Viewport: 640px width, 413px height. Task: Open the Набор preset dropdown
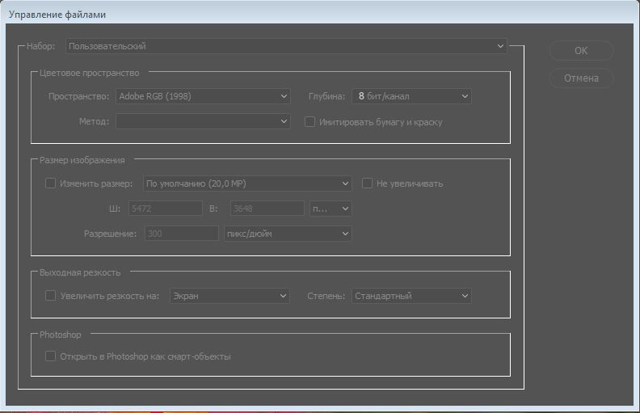click(286, 47)
